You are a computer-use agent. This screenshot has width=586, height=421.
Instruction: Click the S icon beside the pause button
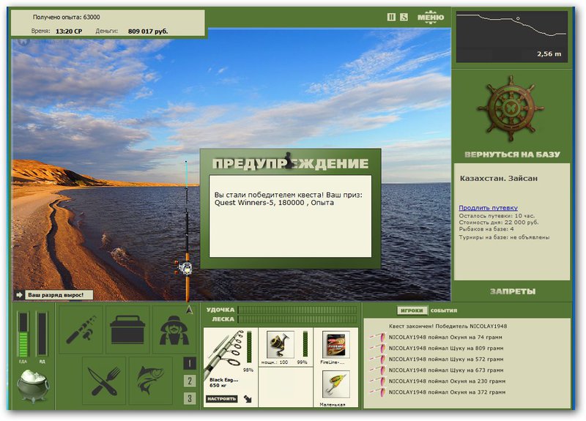tap(404, 17)
